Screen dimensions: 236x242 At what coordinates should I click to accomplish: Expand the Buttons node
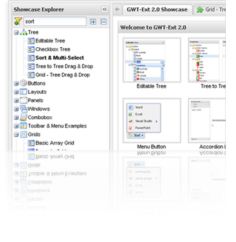[x=16, y=83]
